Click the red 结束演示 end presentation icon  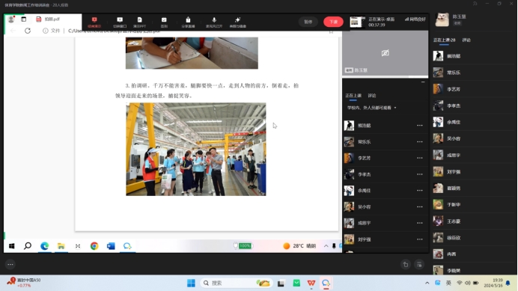(94, 22)
